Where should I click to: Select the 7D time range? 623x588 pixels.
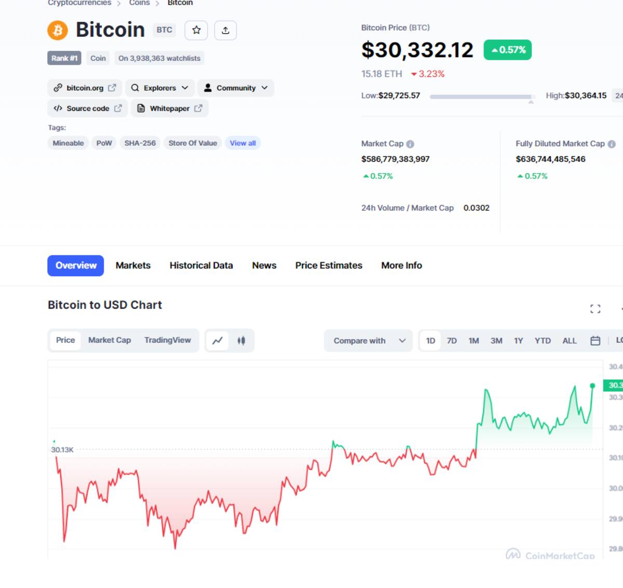(x=452, y=341)
